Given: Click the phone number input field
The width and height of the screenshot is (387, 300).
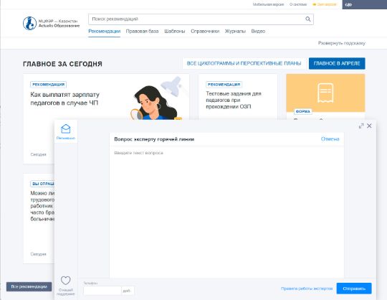Looking at the screenshot, I should [102, 291].
